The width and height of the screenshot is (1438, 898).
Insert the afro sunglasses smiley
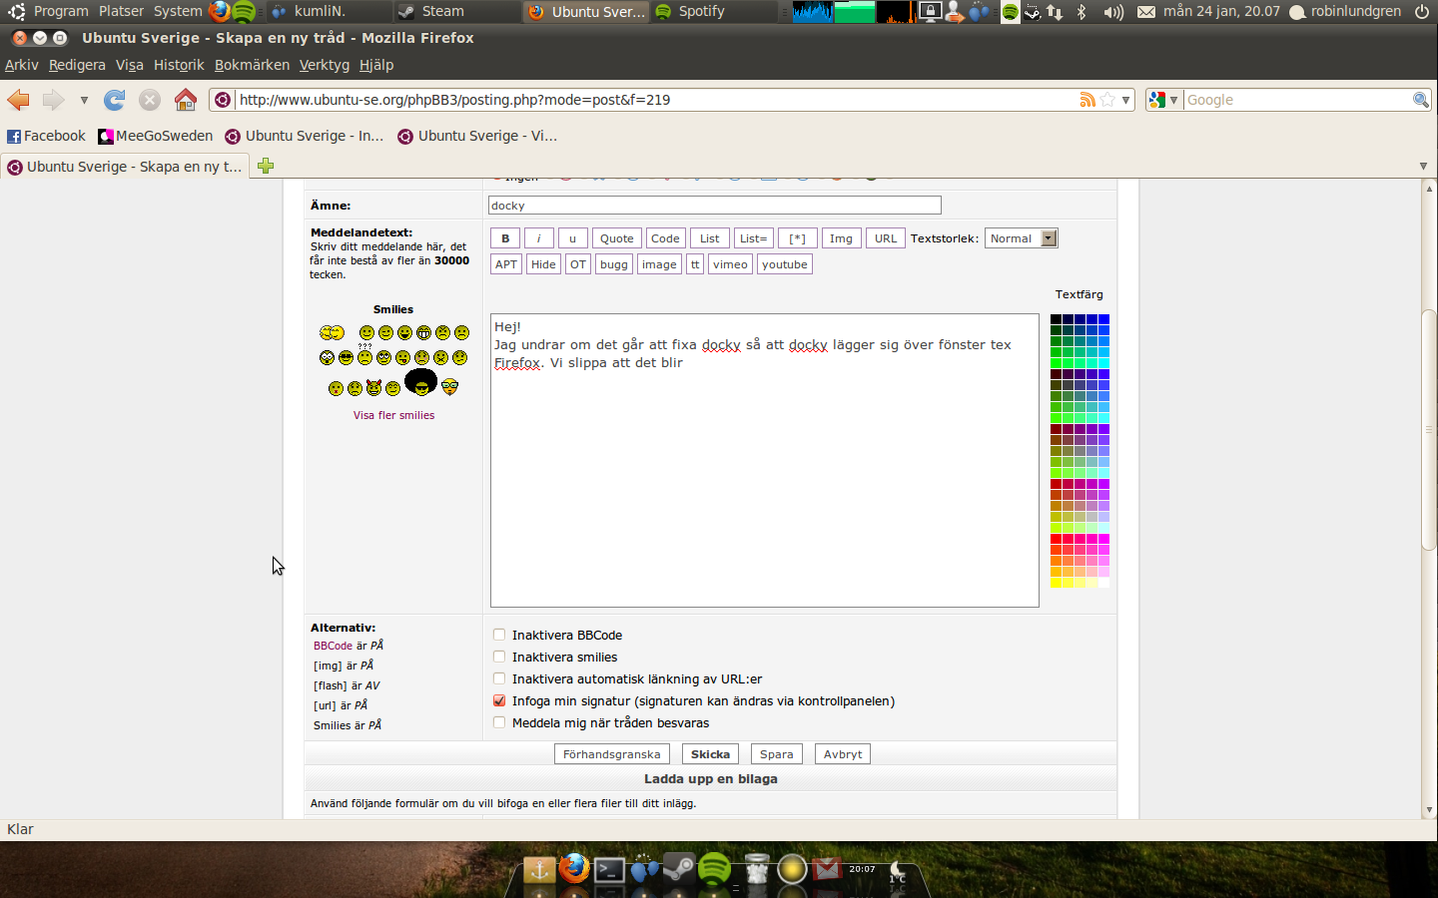pyautogui.click(x=421, y=382)
